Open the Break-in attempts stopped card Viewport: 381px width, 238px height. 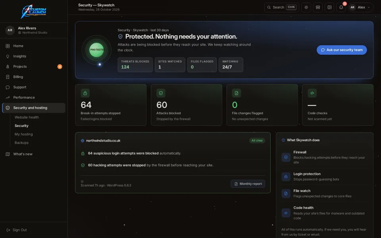tap(111, 105)
